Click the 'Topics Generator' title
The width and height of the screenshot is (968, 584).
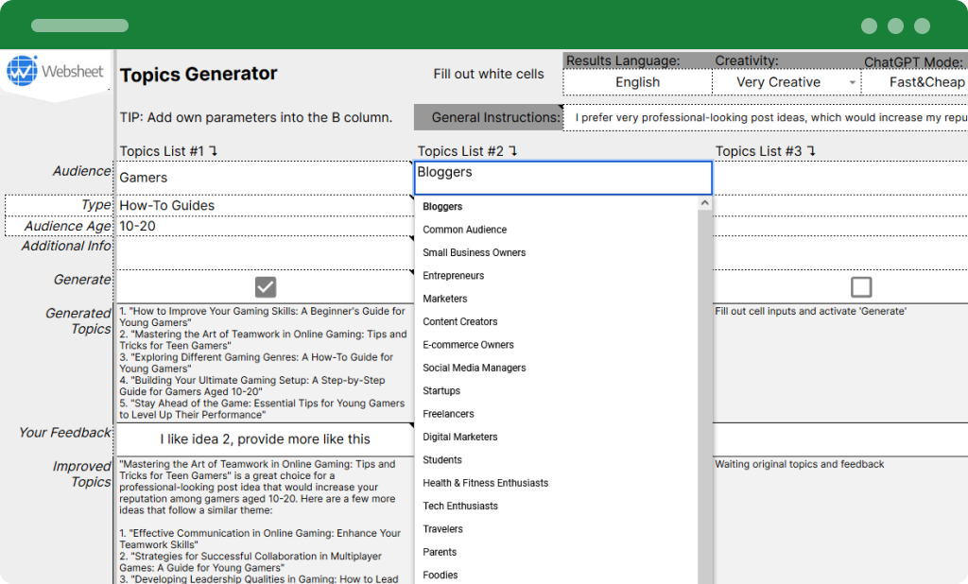[199, 74]
